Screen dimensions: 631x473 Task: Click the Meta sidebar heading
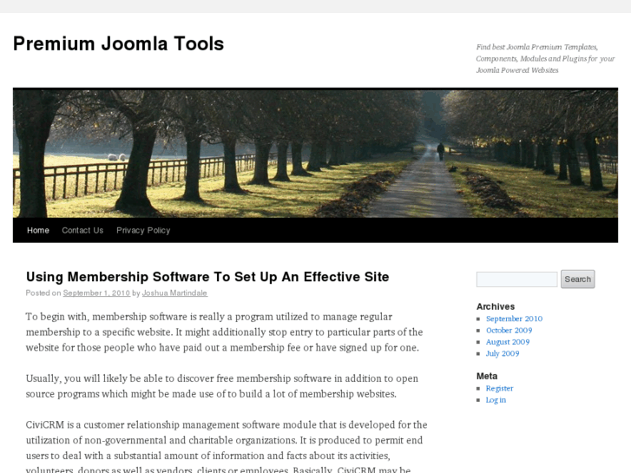tap(487, 376)
